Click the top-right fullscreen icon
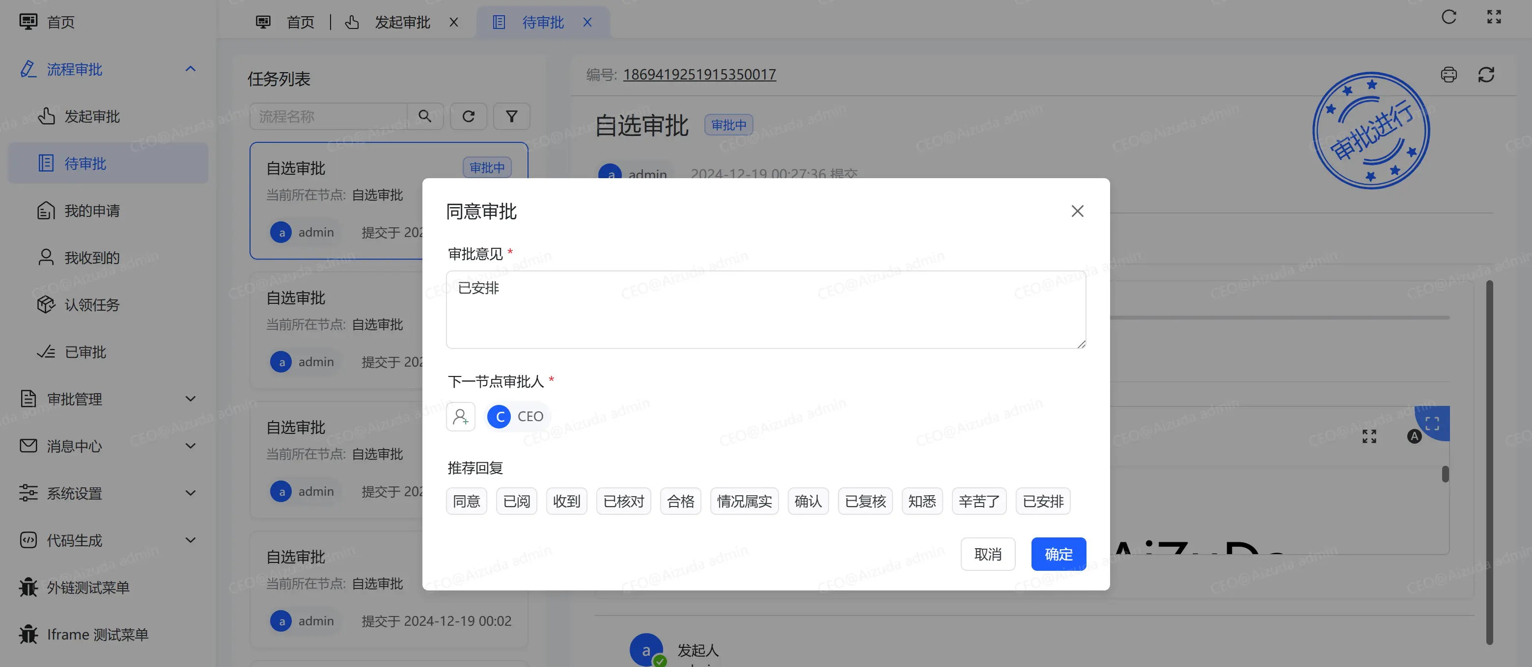This screenshot has height=667, width=1532. (1494, 17)
